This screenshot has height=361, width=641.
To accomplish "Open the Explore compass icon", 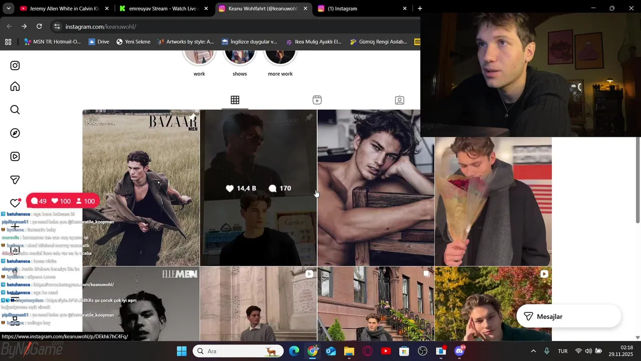I will 15,133.
